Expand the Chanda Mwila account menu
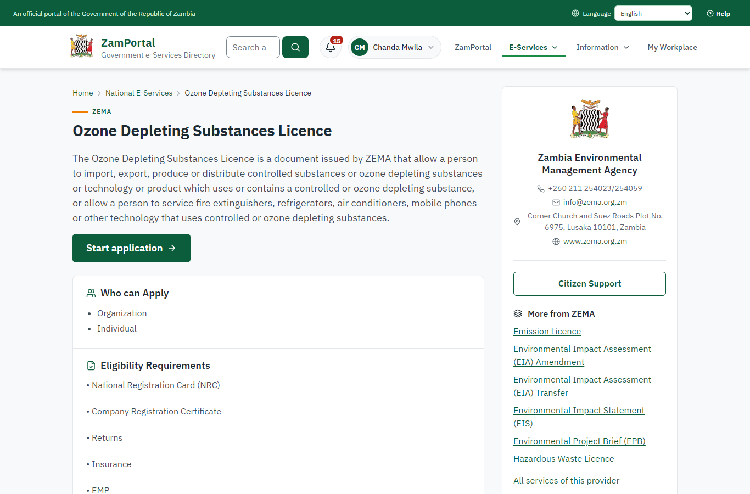750x494 pixels. point(395,47)
